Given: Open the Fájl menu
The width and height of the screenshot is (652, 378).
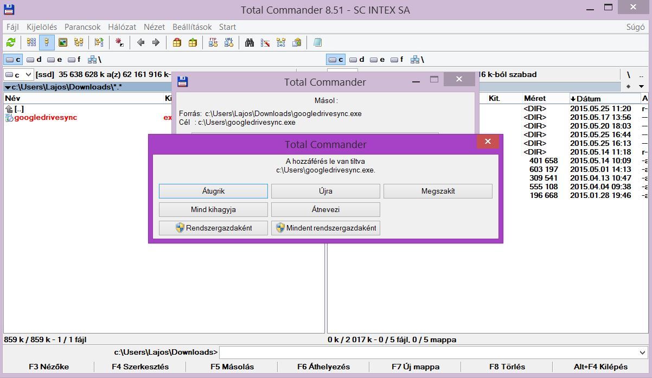Looking at the screenshot, I should [12, 27].
